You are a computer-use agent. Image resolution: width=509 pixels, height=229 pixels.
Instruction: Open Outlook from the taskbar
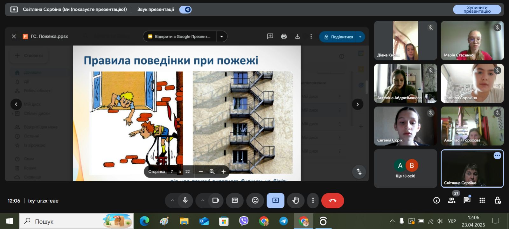204,221
